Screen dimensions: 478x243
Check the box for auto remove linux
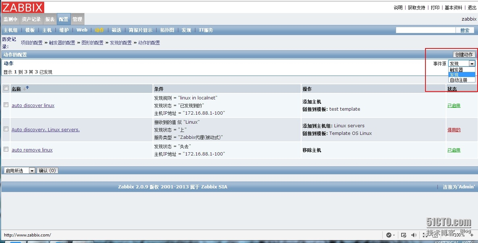tap(6, 149)
